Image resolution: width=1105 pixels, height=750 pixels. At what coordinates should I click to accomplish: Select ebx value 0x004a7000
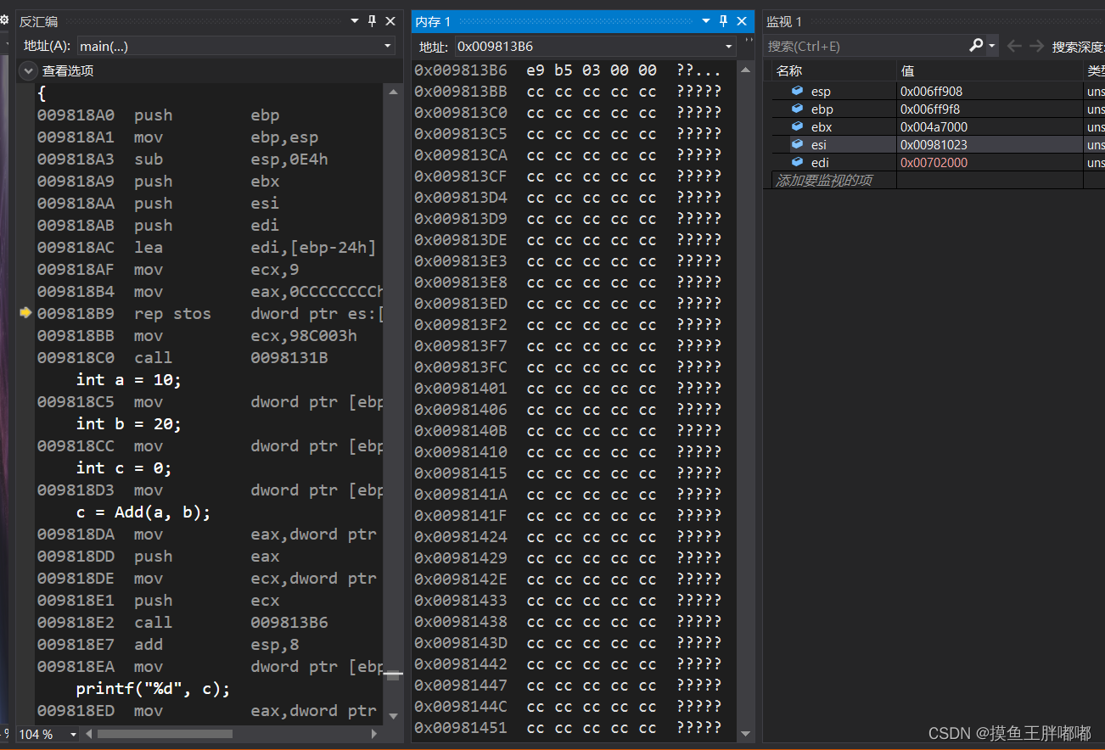pos(934,126)
